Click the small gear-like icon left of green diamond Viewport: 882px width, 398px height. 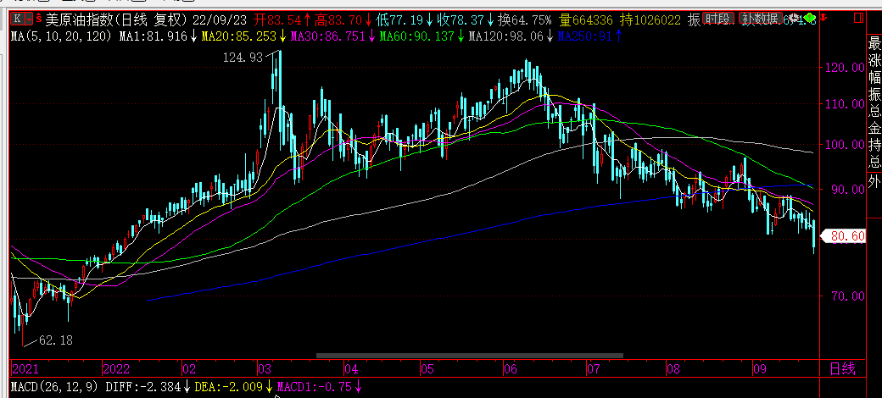793,18
